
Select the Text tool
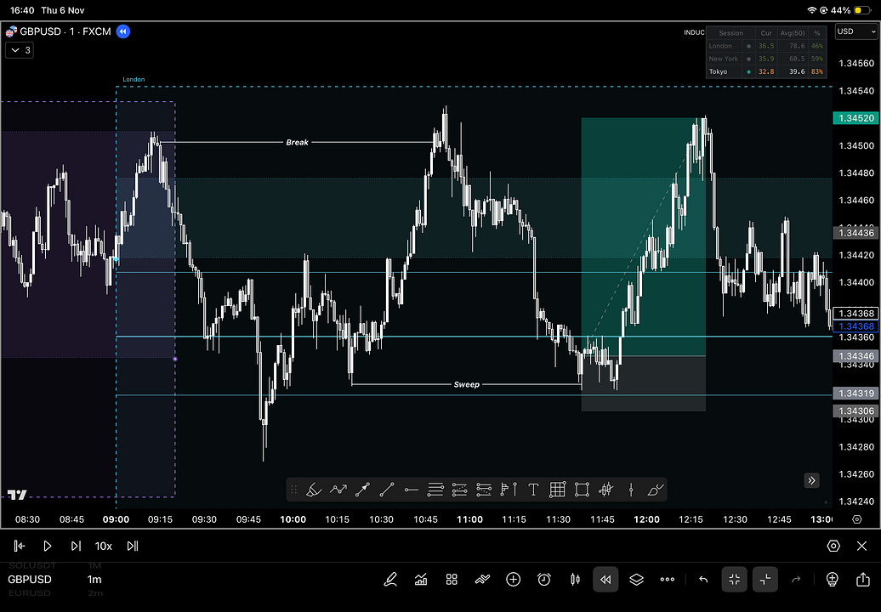click(533, 490)
